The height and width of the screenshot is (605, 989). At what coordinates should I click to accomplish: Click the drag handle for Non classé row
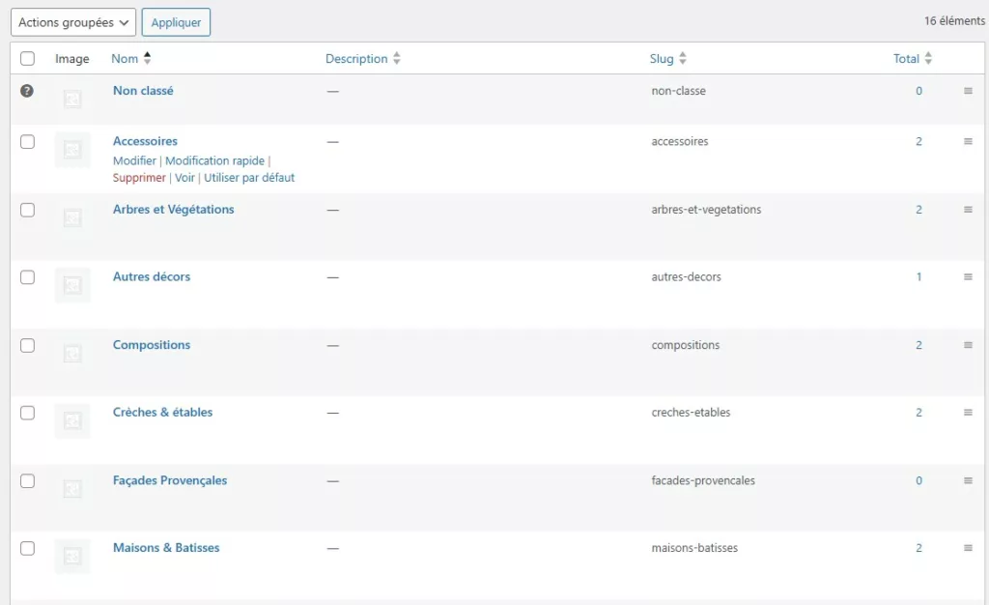pos(968,91)
